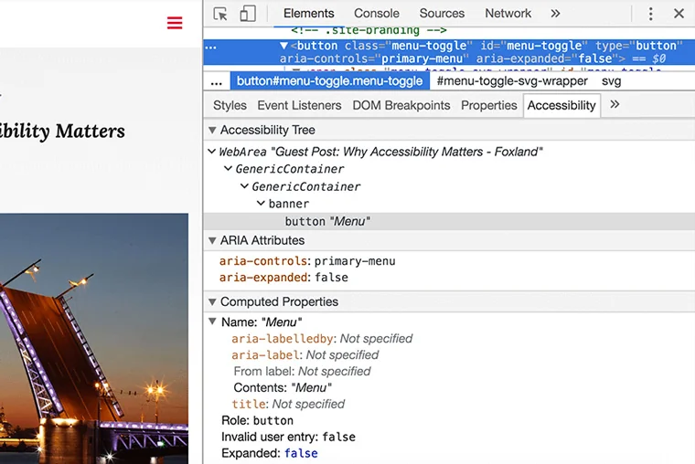Click the svg breadcrumb item
This screenshot has height=464, width=695.
(x=611, y=81)
